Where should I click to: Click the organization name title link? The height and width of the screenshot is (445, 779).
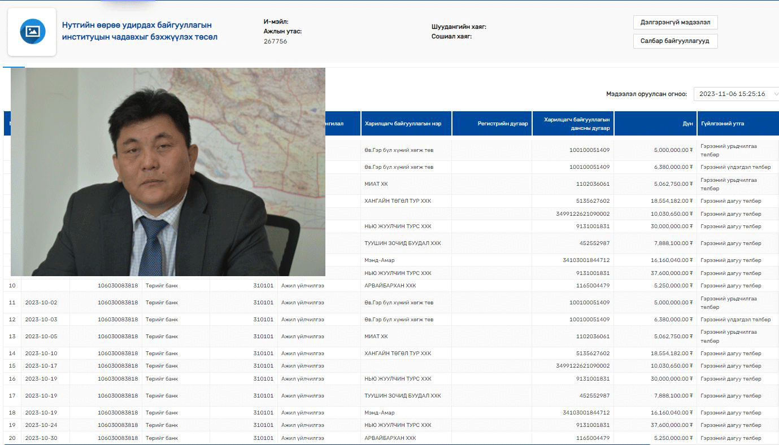[140, 31]
